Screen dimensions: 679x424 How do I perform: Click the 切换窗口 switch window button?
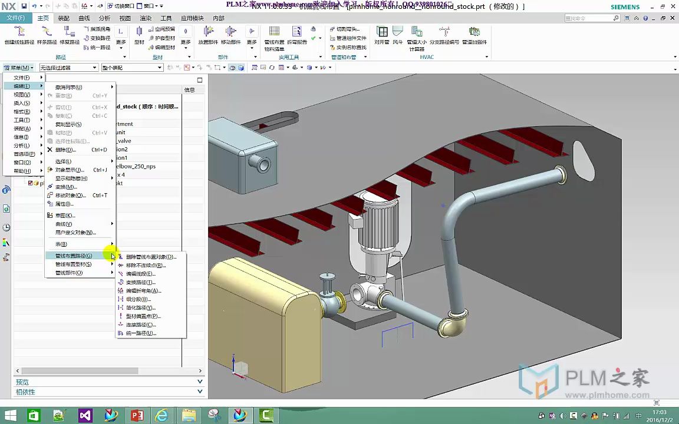click(121, 6)
